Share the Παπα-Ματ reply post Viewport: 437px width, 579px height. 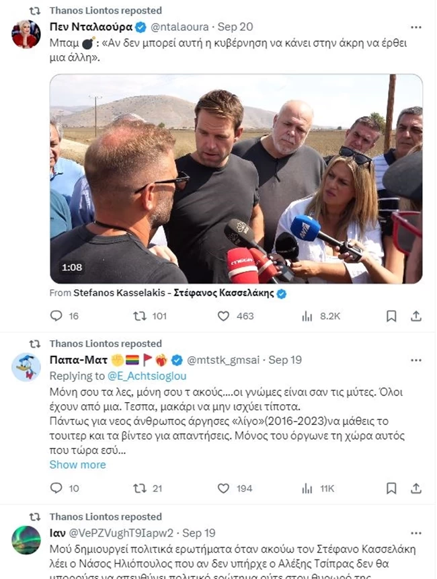point(416,488)
